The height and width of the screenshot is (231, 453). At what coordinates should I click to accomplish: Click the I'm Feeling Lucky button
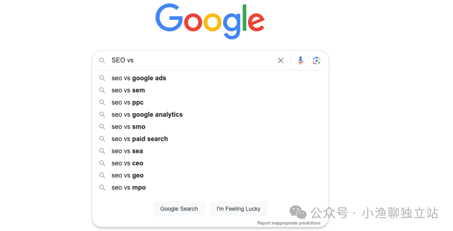(238, 209)
